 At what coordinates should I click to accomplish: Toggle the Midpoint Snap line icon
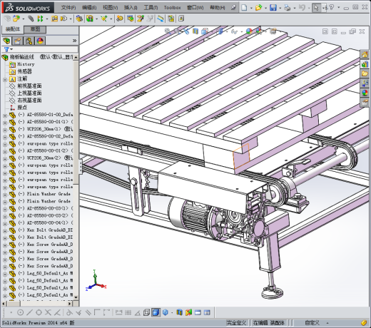click(29, 312)
